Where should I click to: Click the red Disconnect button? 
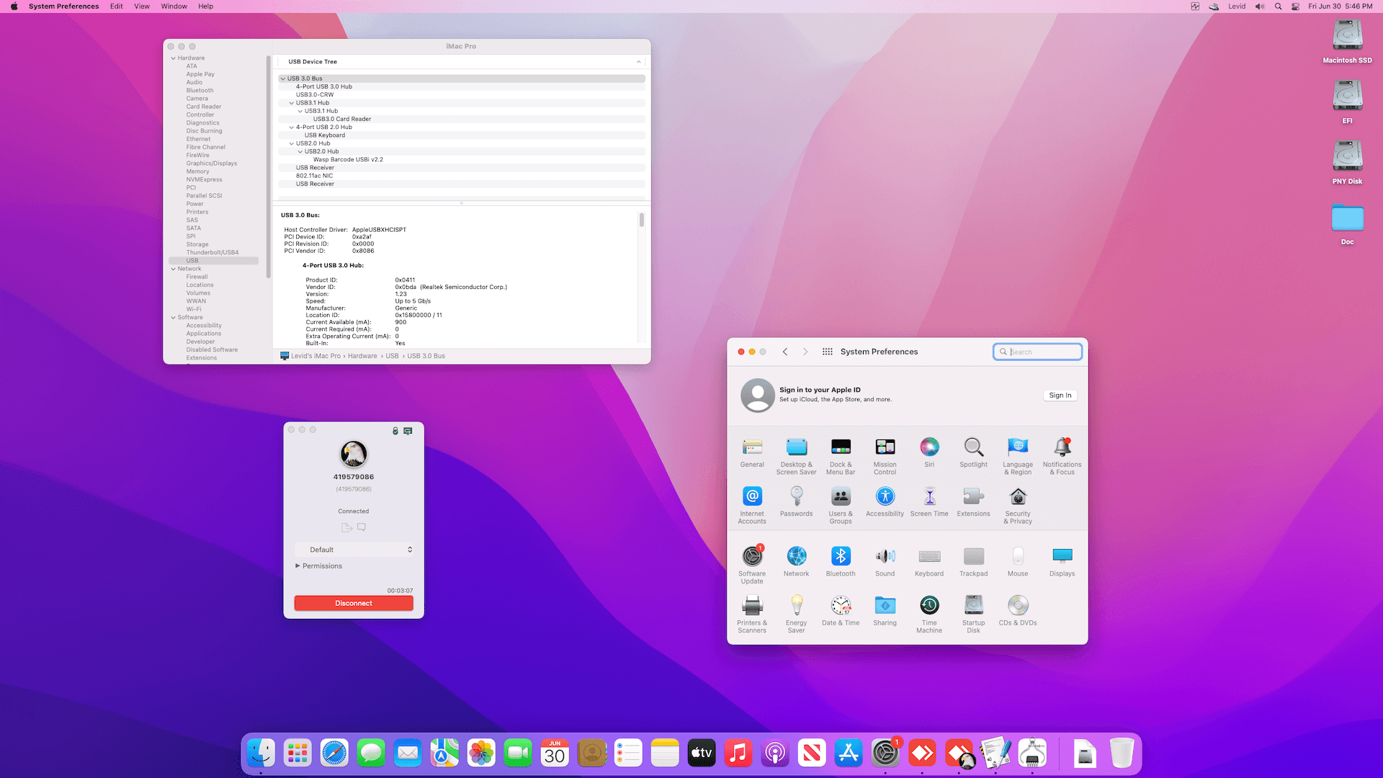(x=354, y=603)
